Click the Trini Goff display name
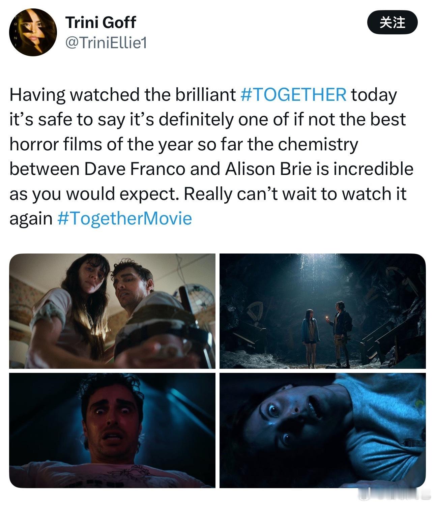The width and height of the screenshot is (435, 505). click(100, 23)
